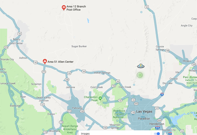Select the Charleston Peak green marker

pos(100,98)
